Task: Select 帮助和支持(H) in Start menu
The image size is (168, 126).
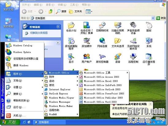Action: point(25,100)
